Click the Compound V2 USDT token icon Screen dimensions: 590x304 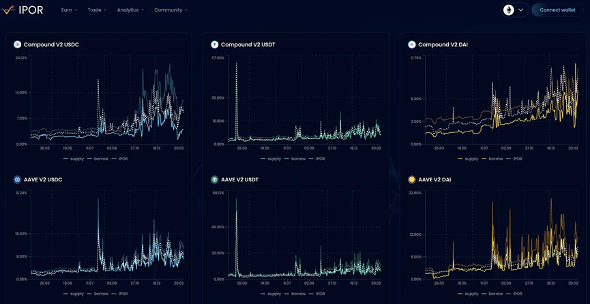[215, 44]
